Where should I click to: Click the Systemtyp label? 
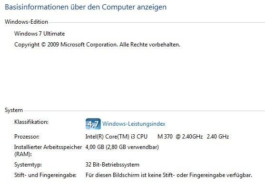[28, 165]
